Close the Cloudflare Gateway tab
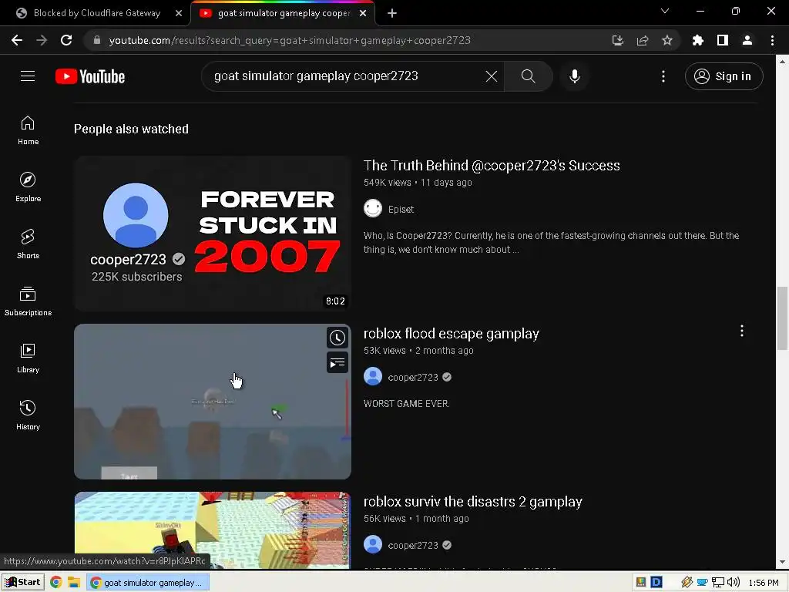This screenshot has height=592, width=789. [179, 13]
